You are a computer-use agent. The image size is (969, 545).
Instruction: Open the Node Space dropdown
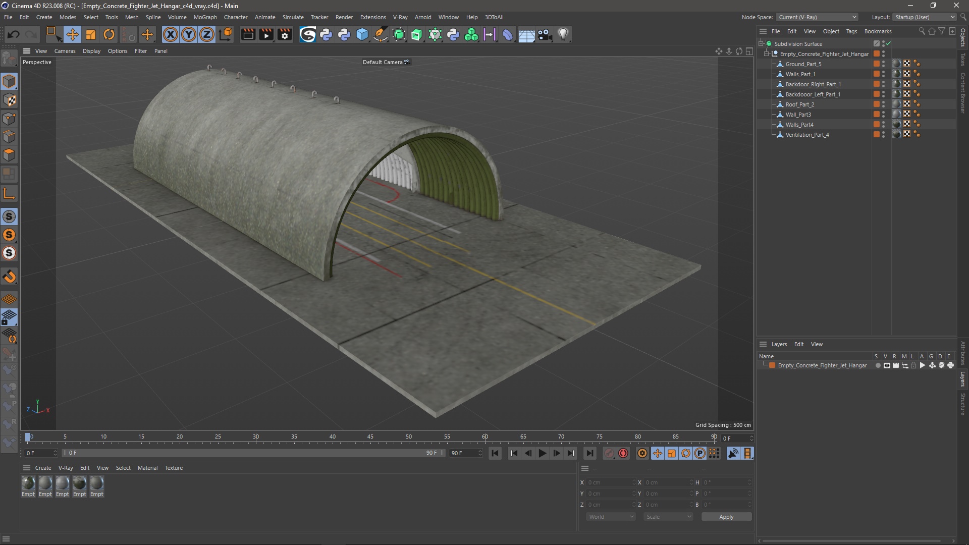click(817, 17)
